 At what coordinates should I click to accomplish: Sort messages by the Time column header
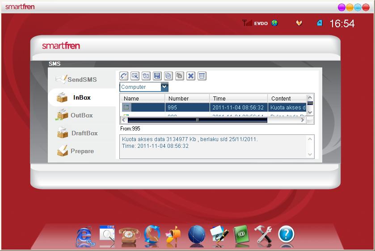(x=238, y=99)
